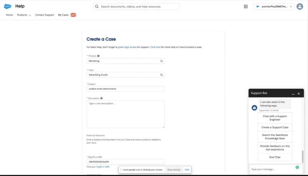The width and height of the screenshot is (308, 176).
Task: Click the Support Bot chat scrollbar
Action: [x=303, y=157]
